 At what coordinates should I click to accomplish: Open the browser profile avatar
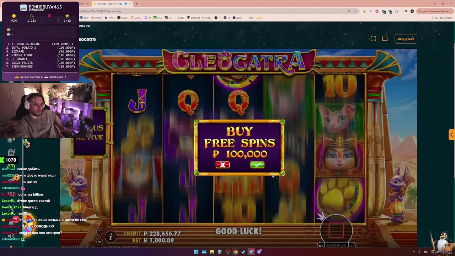pos(412,11)
